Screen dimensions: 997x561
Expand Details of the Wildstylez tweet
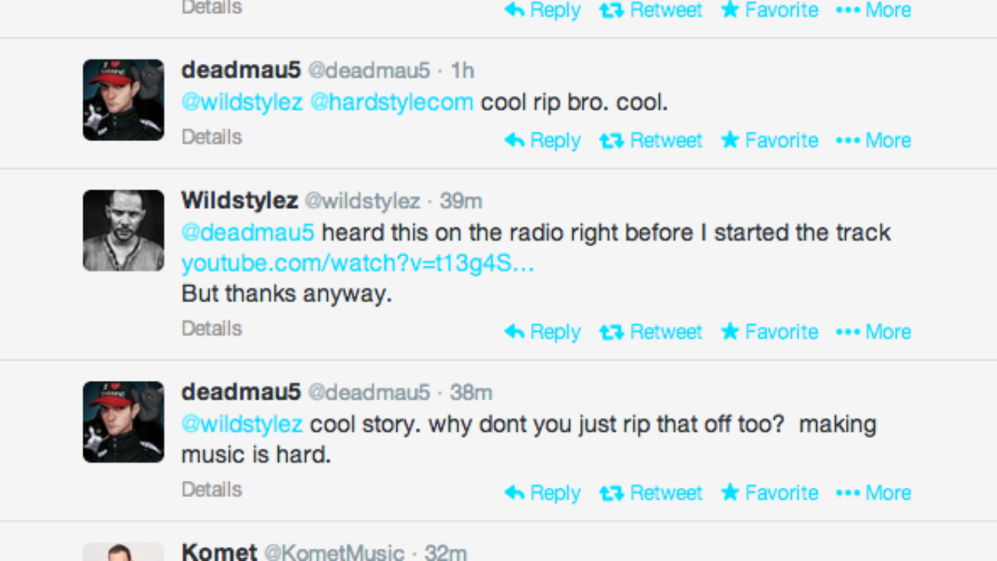[x=212, y=329]
